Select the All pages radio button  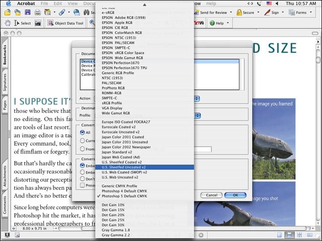coord(83,132)
